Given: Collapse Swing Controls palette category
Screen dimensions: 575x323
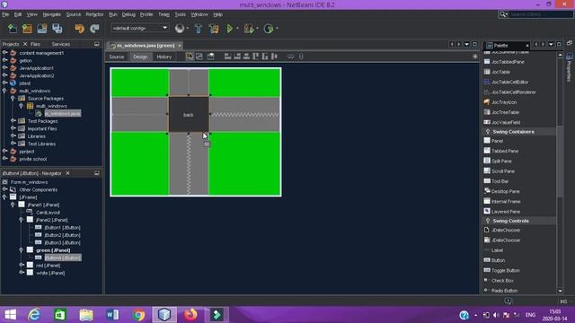Looking at the screenshot, I should [488, 221].
